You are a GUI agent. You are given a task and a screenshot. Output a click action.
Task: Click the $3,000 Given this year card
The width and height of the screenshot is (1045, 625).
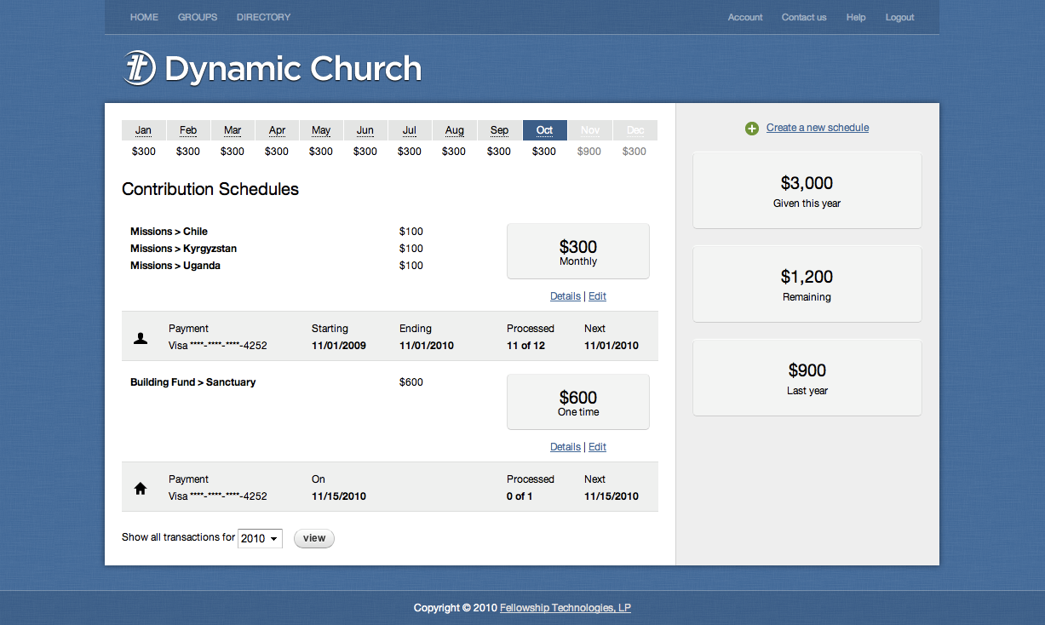[x=807, y=191]
